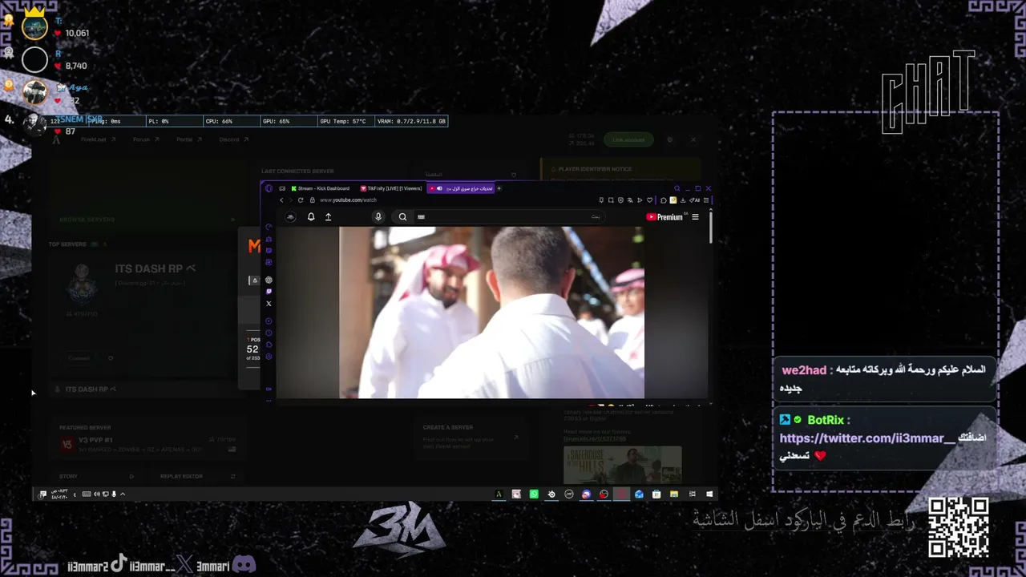Open the FiveM.net link in FiveM window

tap(98, 139)
